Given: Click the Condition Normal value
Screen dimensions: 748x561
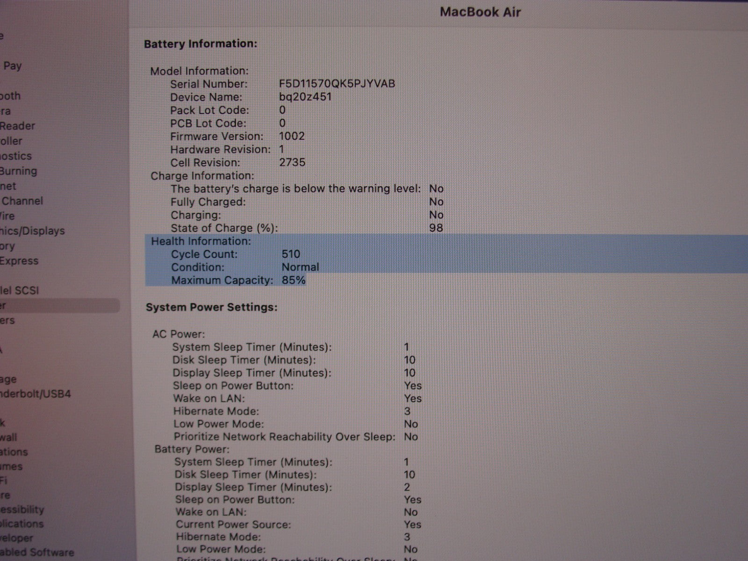Looking at the screenshot, I should [300, 267].
